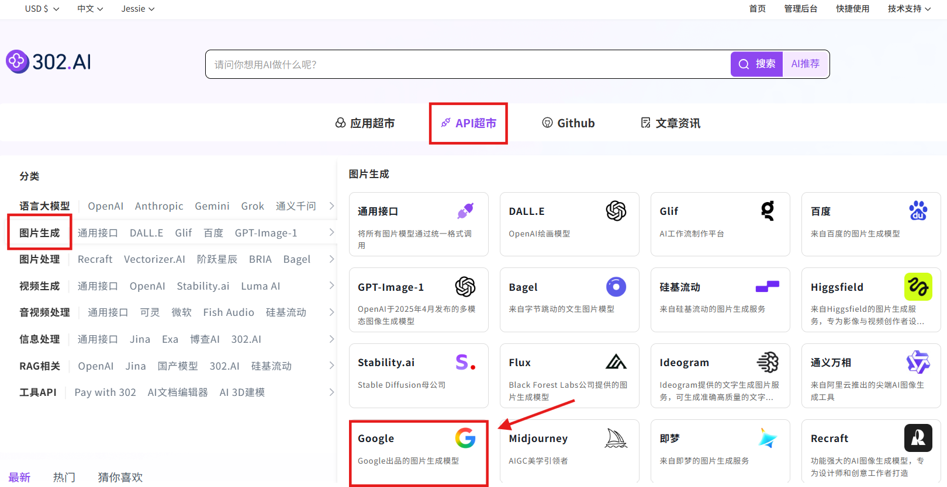The height and width of the screenshot is (487, 947).
Task: Click Luma AI under 视频生成
Action: [261, 286]
